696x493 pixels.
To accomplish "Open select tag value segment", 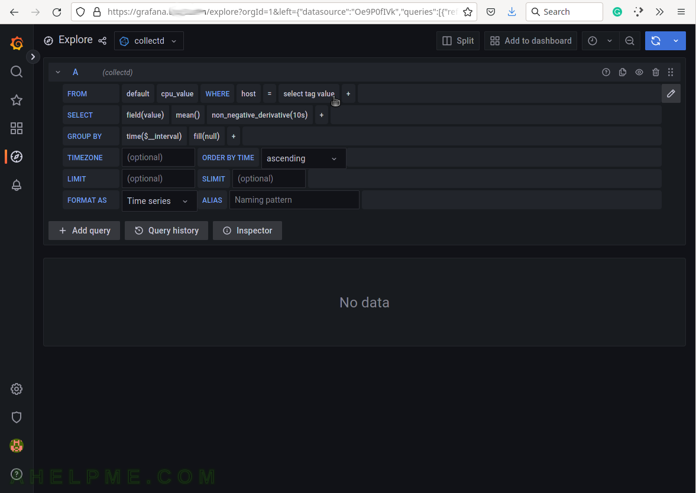I will click(x=309, y=93).
